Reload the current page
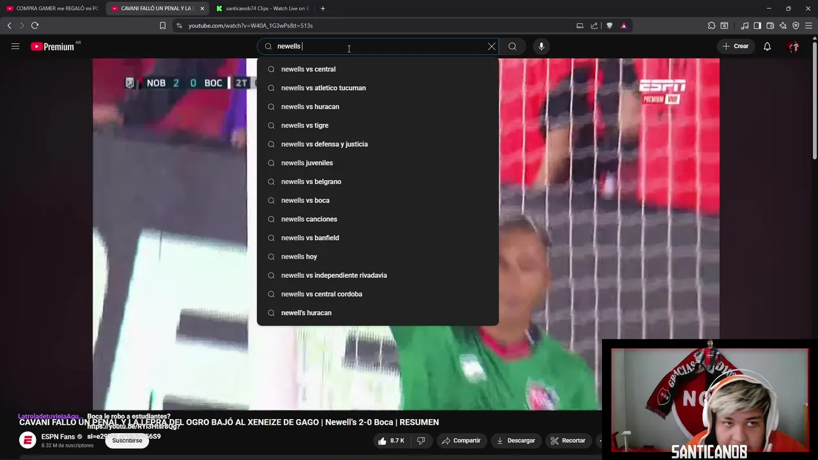This screenshot has width=818, height=460. click(35, 26)
